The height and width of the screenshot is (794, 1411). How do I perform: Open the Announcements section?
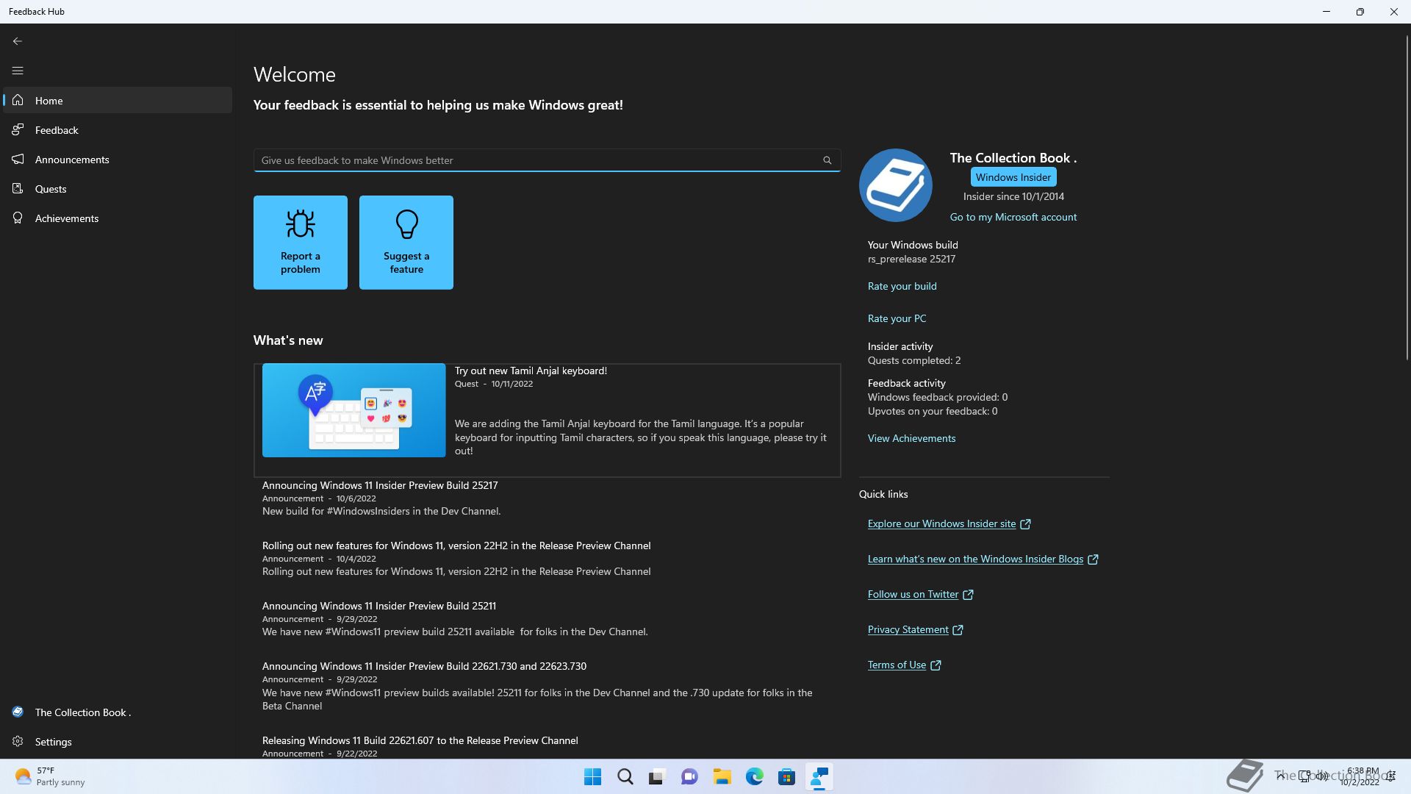pos(118,160)
